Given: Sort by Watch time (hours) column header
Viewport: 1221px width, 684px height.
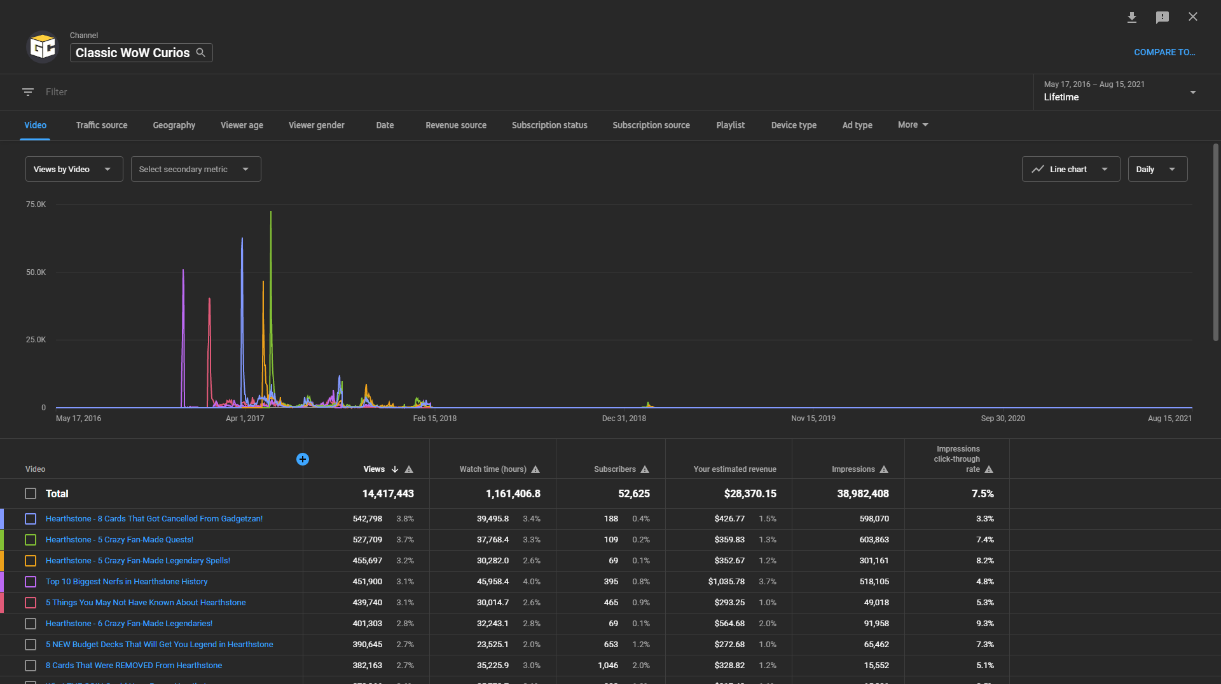Looking at the screenshot, I should click(493, 469).
